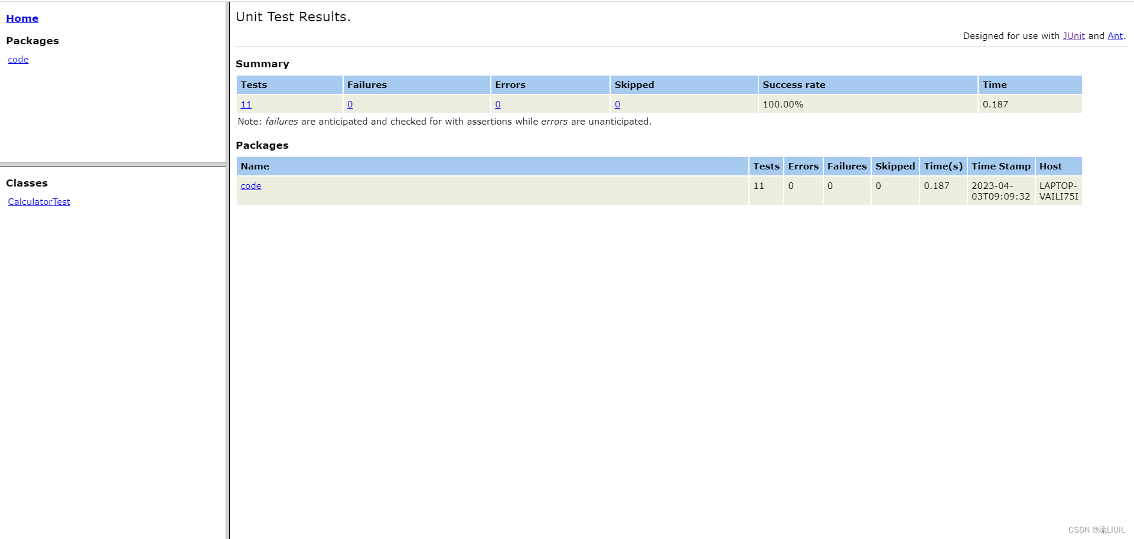Open the Home link in sidebar
Image resolution: width=1134 pixels, height=539 pixels.
pos(22,18)
